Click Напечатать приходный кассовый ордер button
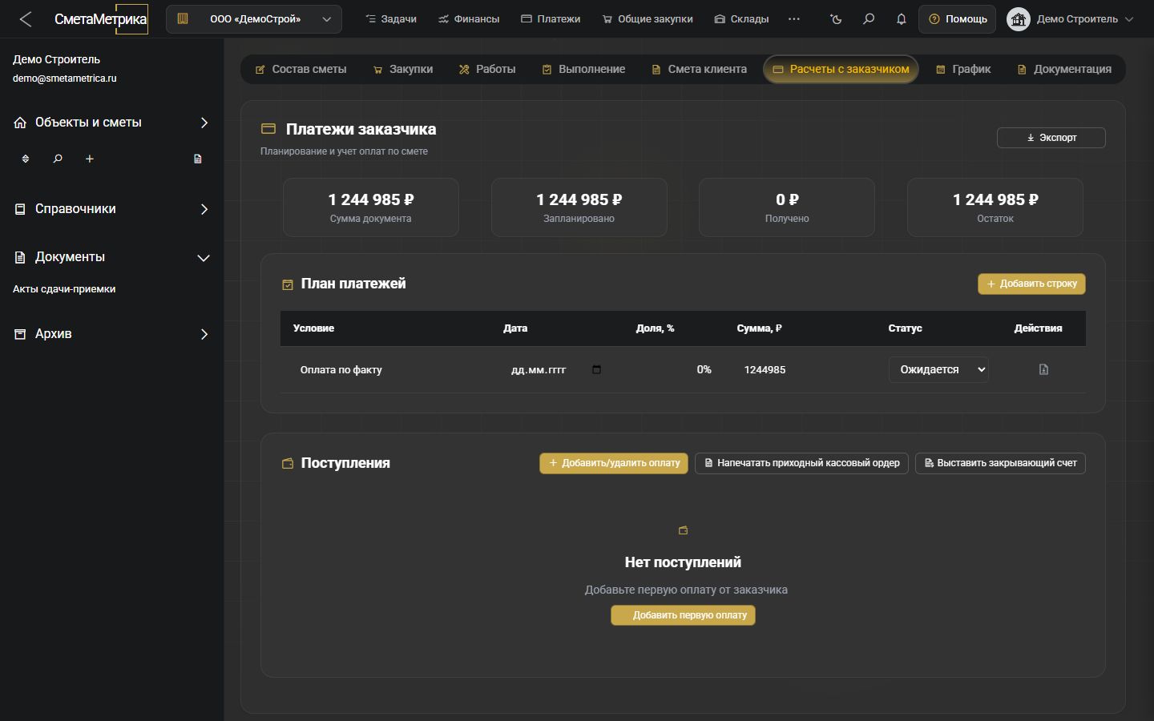The height and width of the screenshot is (721, 1154). [x=801, y=463]
